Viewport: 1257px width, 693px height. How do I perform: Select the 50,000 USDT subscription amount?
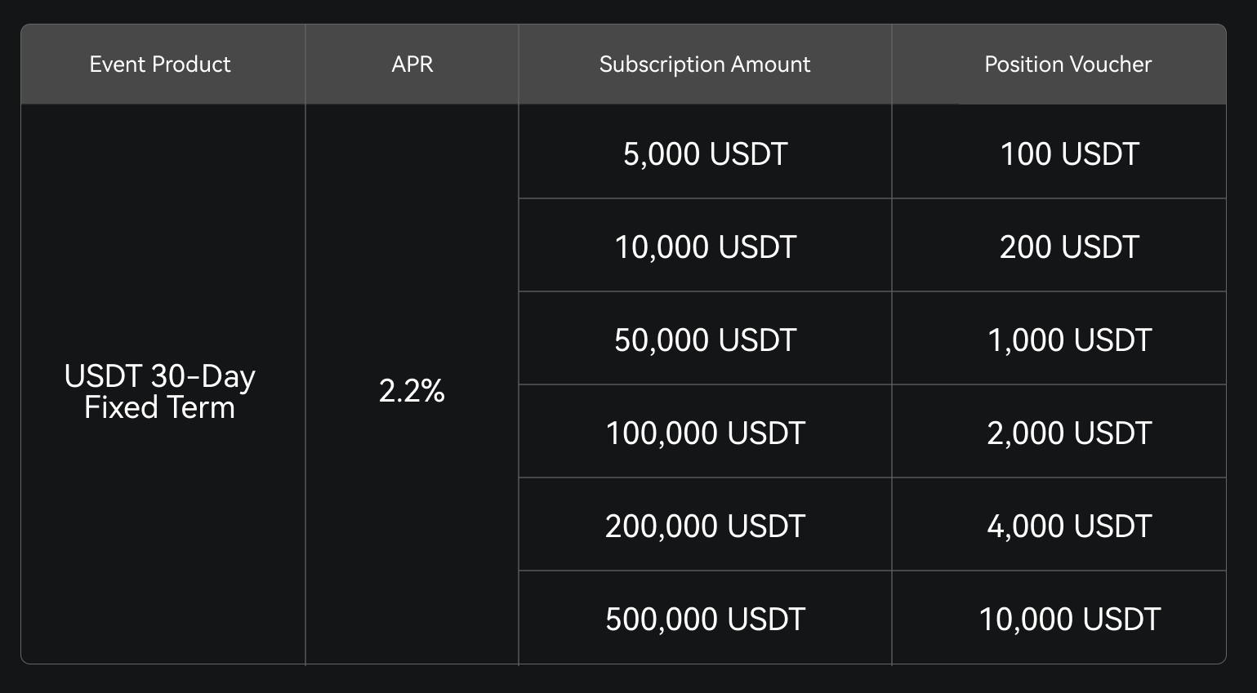705,340
